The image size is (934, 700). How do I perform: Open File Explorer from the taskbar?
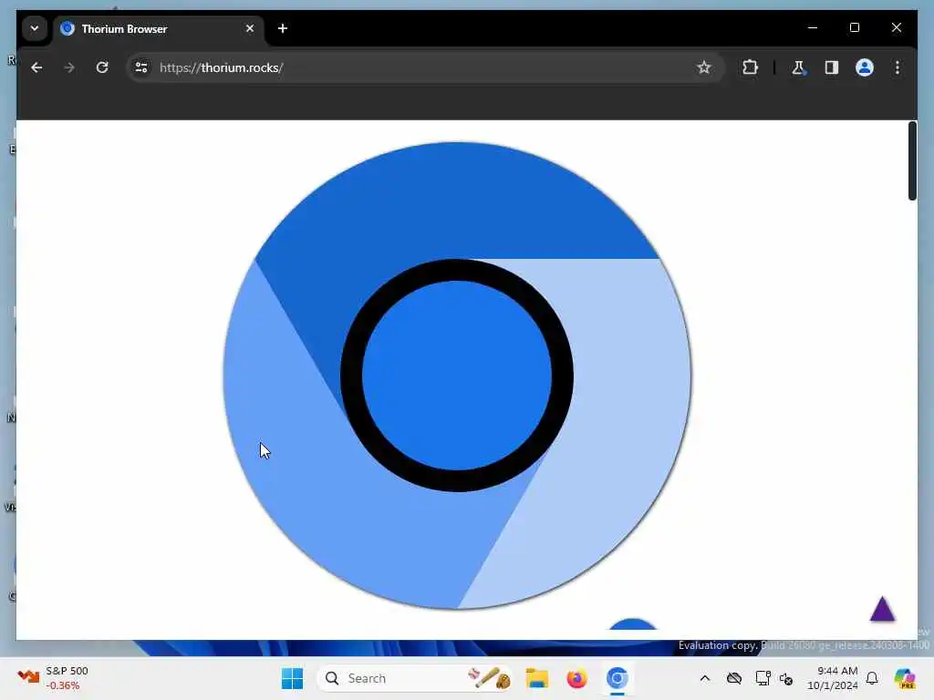536,678
